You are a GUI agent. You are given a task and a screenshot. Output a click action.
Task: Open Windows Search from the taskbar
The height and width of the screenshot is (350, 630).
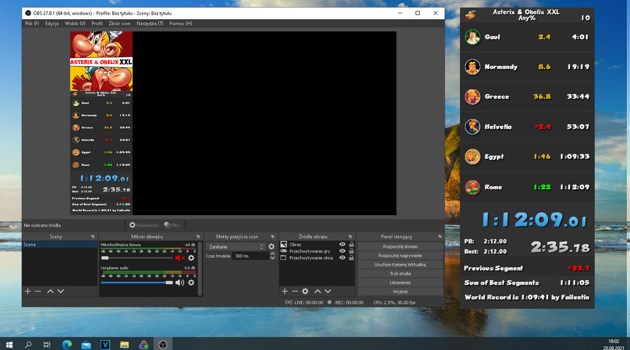click(x=29, y=344)
